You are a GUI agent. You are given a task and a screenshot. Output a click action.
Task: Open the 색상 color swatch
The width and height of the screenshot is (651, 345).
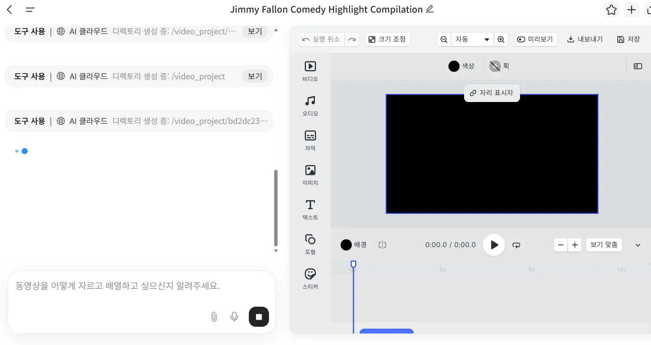[461, 66]
